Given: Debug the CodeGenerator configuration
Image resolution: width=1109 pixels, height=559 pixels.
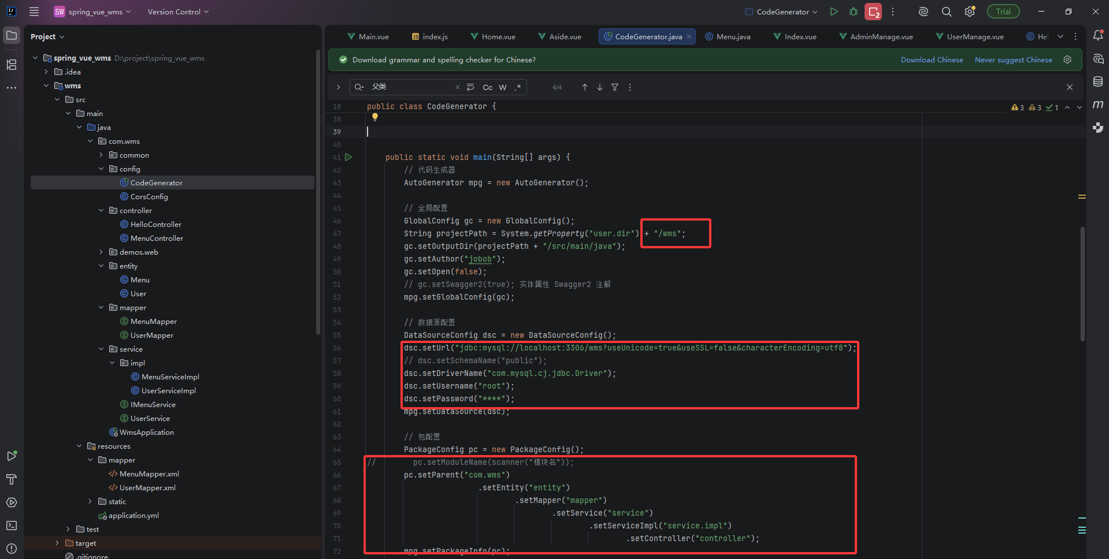Looking at the screenshot, I should pyautogui.click(x=854, y=12).
